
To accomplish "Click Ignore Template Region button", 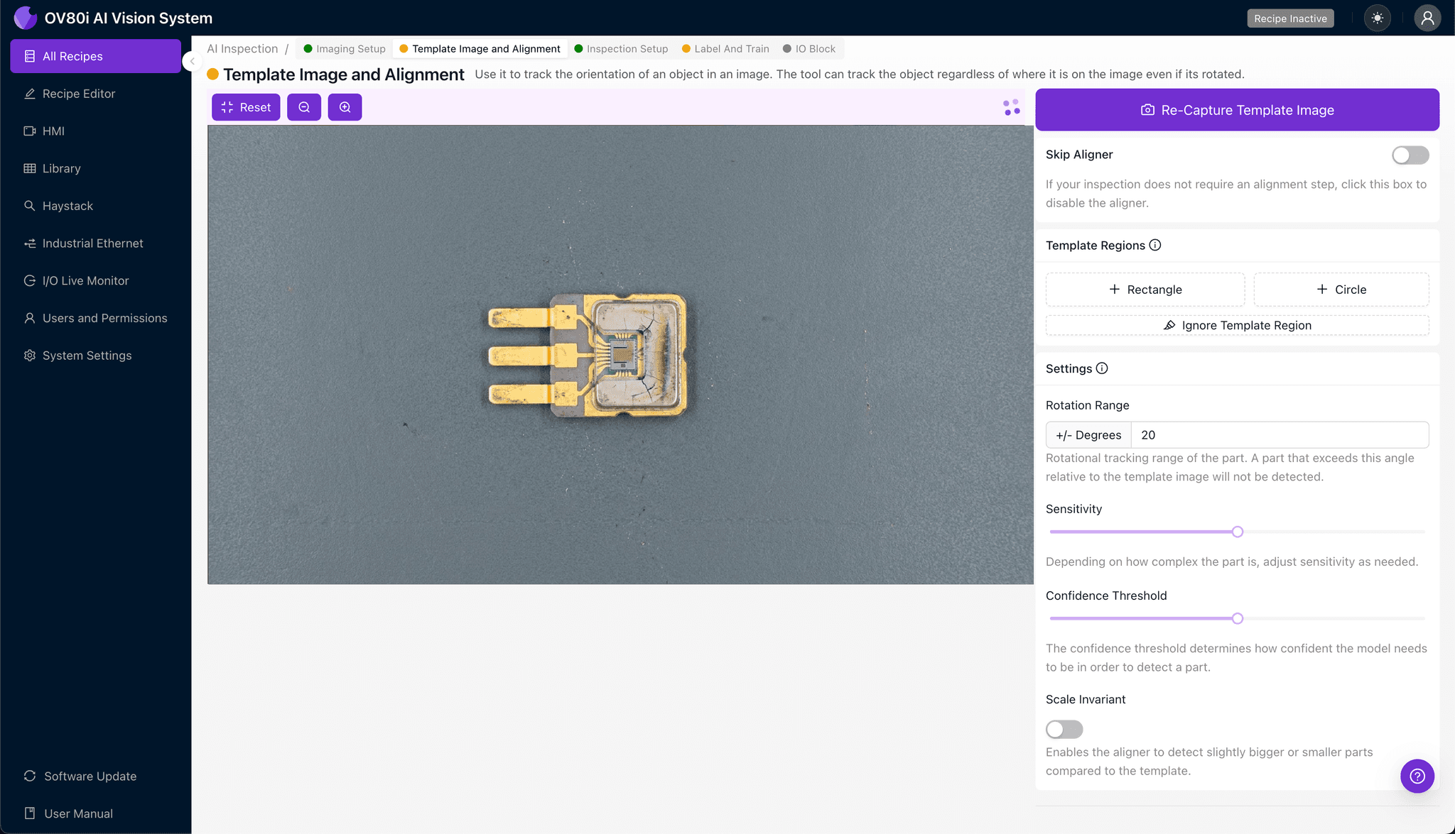I will 1237,325.
